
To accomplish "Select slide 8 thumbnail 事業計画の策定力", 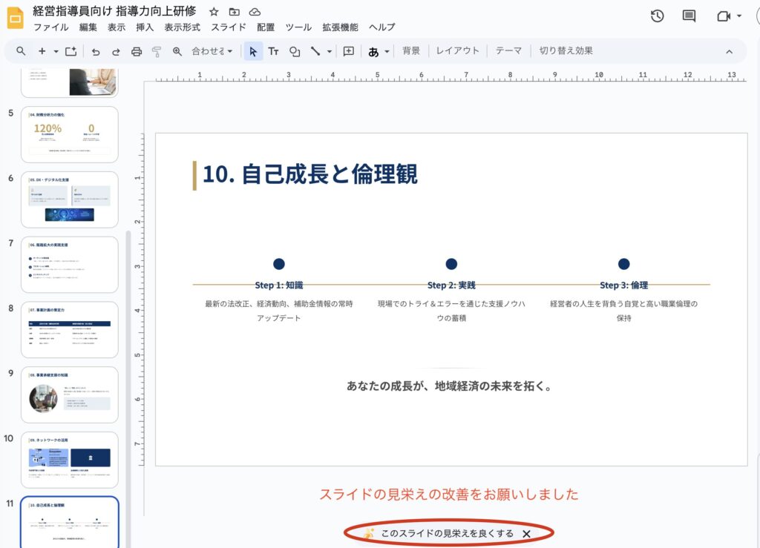I will 69,329.
